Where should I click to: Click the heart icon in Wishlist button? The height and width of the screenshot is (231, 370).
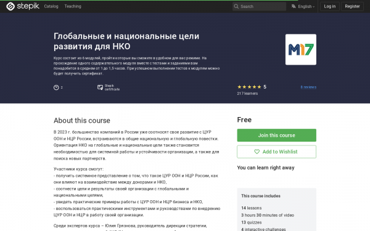pos(257,152)
